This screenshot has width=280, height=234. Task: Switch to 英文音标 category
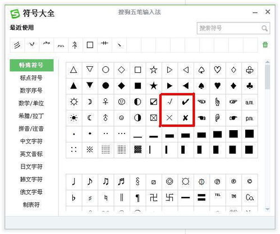31,154
